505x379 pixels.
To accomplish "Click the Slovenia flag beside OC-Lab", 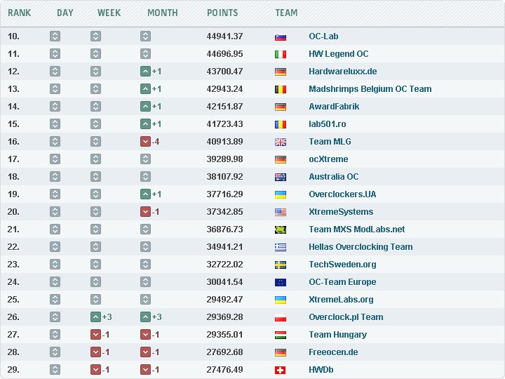I will 281,36.
